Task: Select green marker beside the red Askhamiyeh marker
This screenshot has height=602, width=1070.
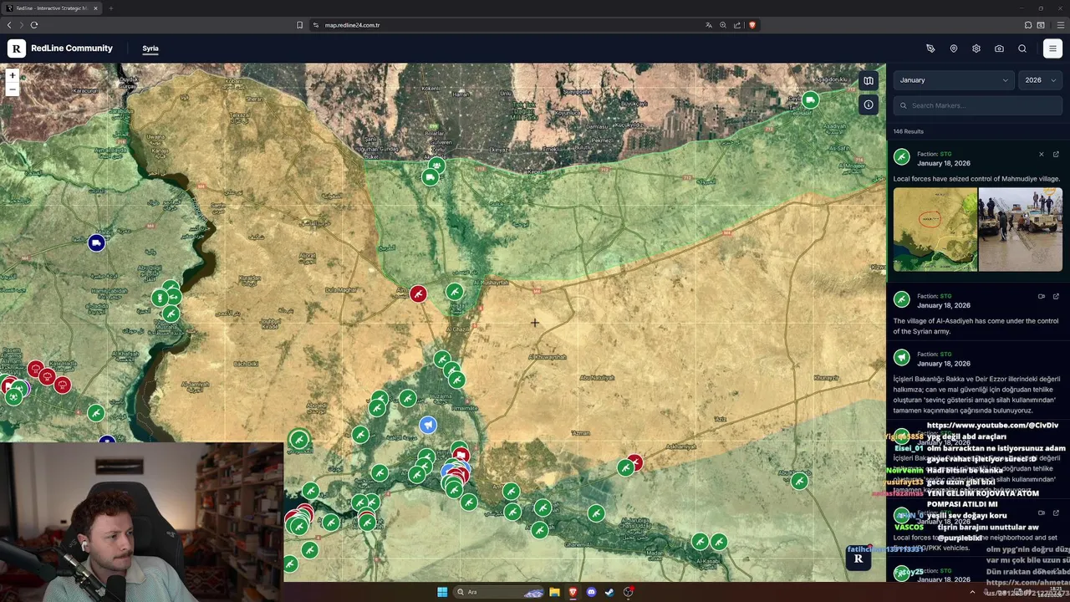Action: [625, 468]
